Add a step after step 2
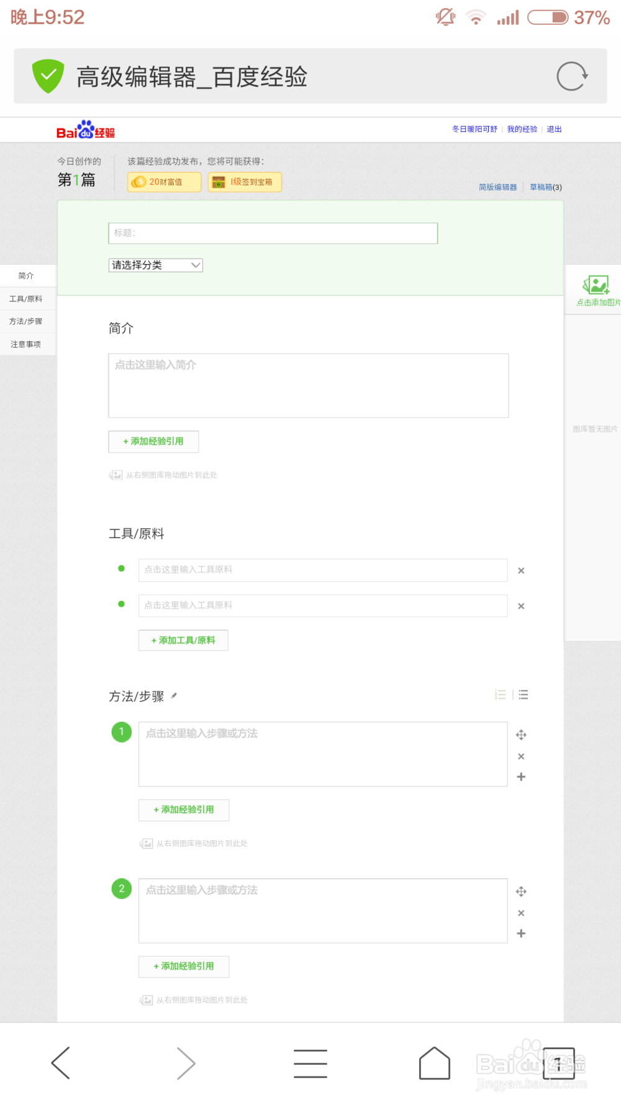Image resolution: width=621 pixels, height=1105 pixels. click(521, 933)
